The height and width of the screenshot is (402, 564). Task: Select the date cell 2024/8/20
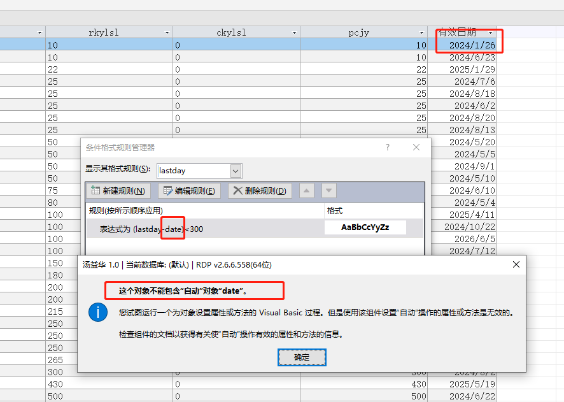[462, 118]
